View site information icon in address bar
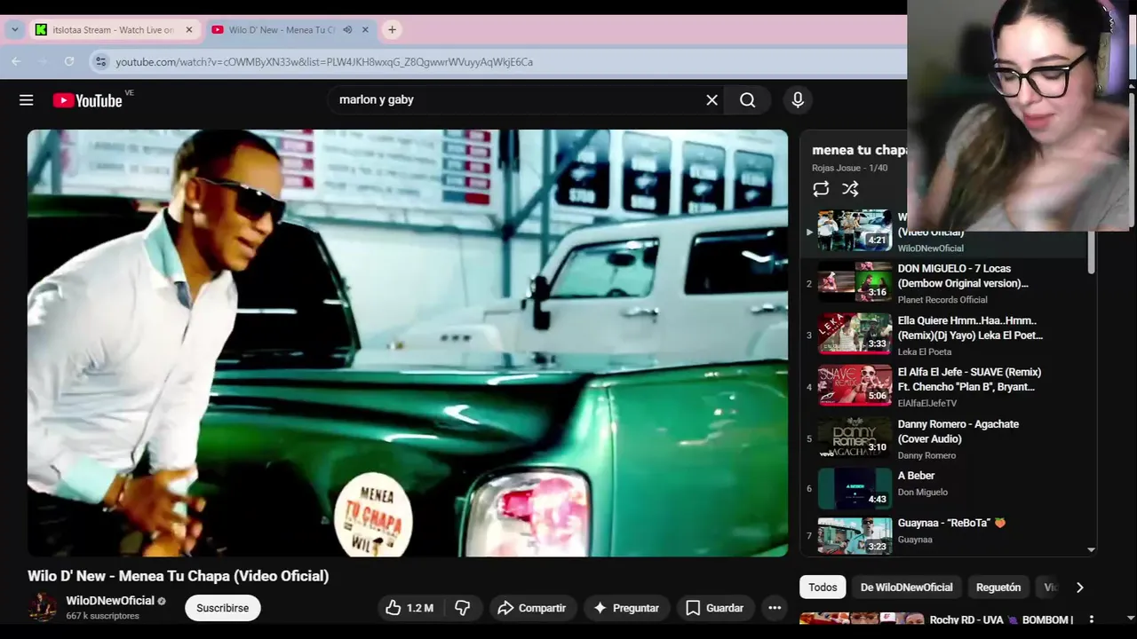The height and width of the screenshot is (639, 1137). tap(100, 61)
